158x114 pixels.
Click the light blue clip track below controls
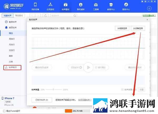pos(88,80)
